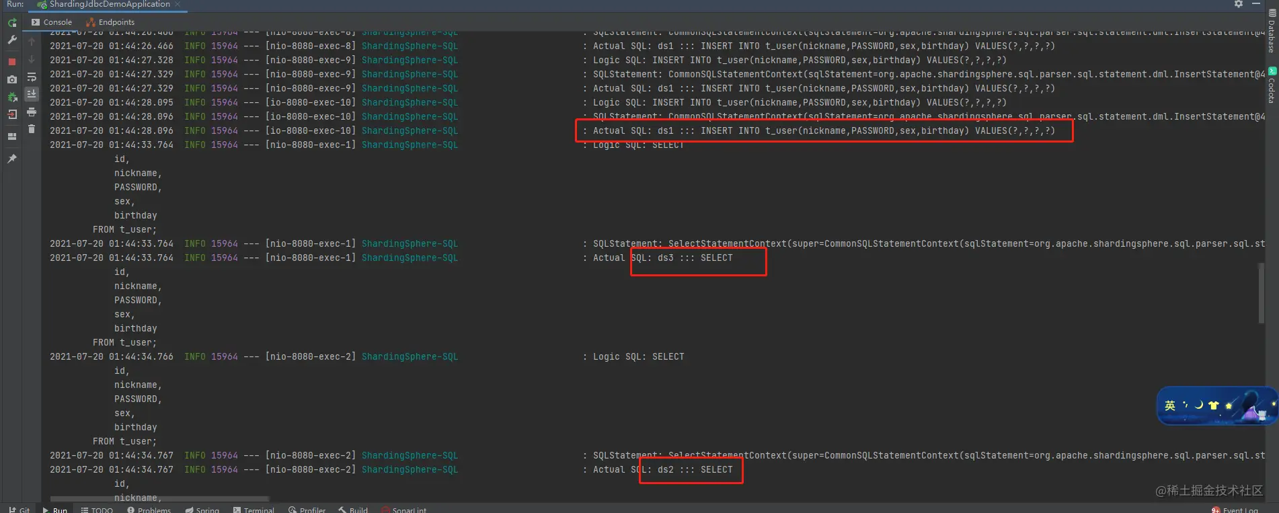Rerun the ShardingJdbcDemoApplication with the green rerun icon
Image resolution: width=1279 pixels, height=513 pixels.
click(12, 23)
